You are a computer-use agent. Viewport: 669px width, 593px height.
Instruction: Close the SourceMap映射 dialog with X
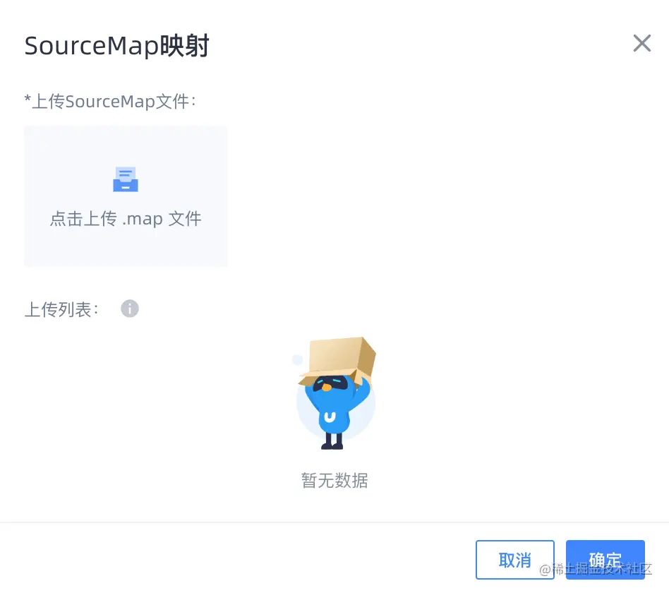point(641,43)
